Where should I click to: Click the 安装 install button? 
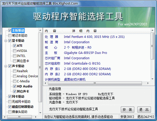point(127,110)
